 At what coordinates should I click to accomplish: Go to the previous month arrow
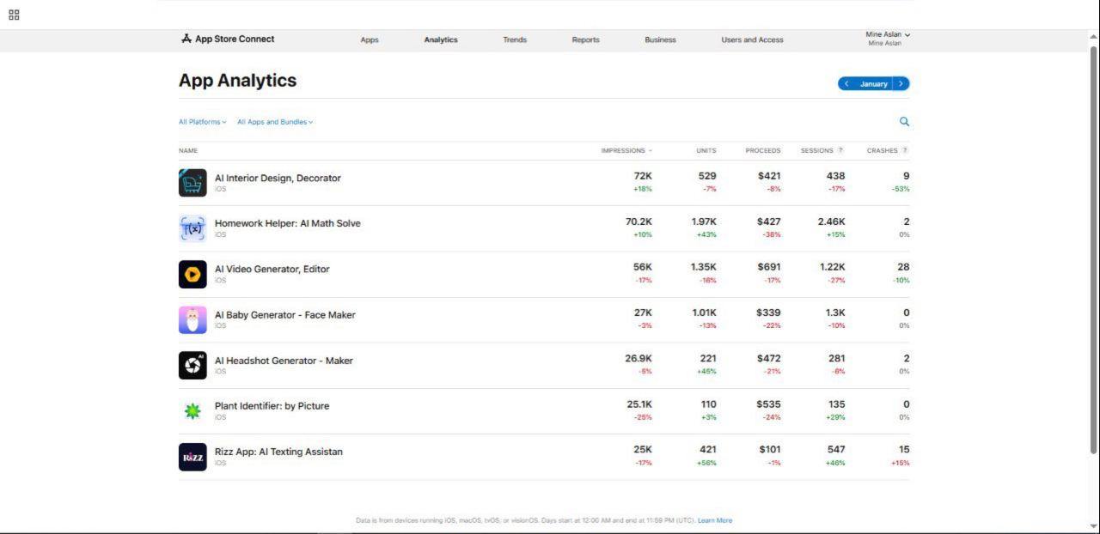click(x=846, y=84)
